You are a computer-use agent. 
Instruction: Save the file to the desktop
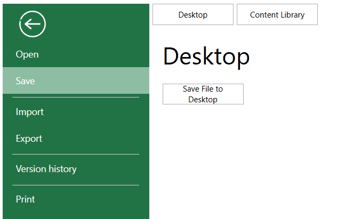[203, 94]
